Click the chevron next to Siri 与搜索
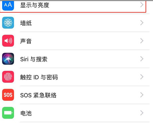The width and height of the screenshot is (153, 123). [142, 59]
